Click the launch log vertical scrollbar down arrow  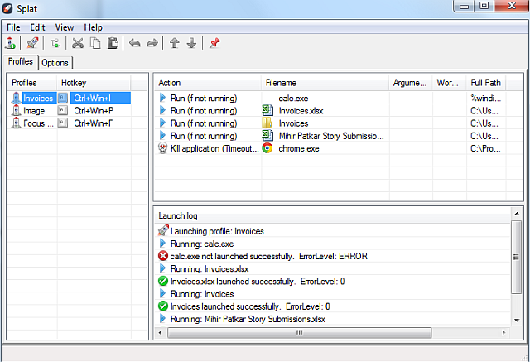pos(517,321)
